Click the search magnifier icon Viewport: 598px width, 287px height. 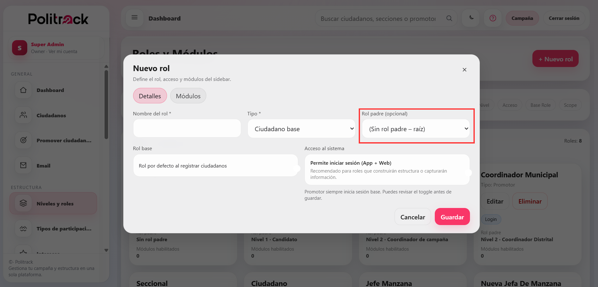click(449, 18)
